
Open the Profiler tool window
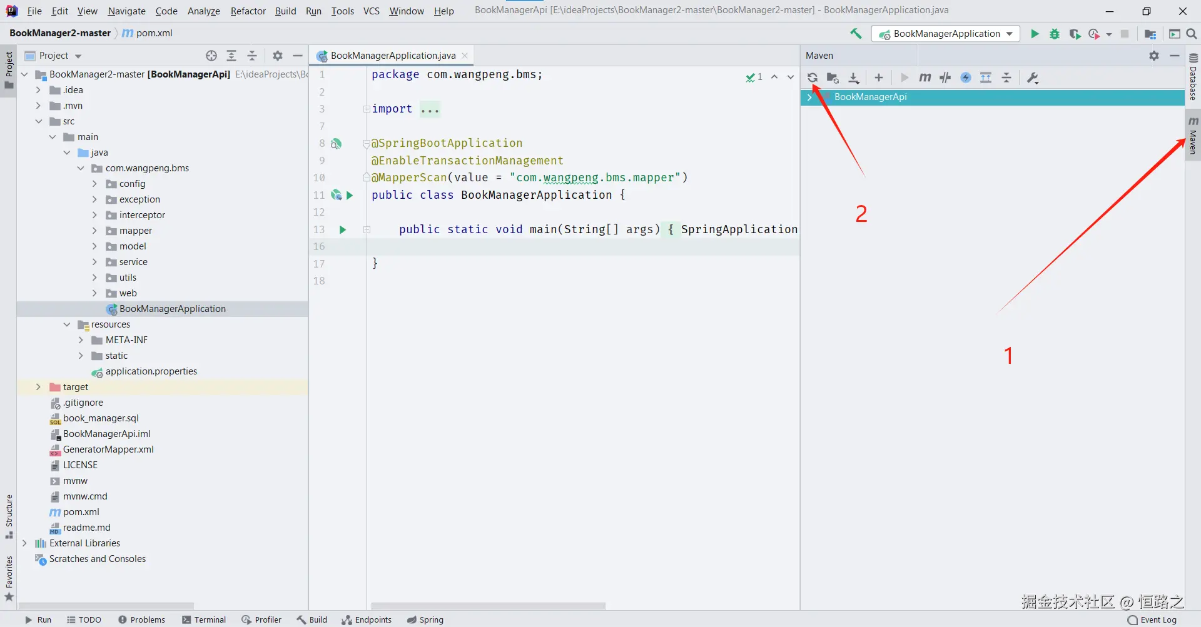(x=261, y=619)
